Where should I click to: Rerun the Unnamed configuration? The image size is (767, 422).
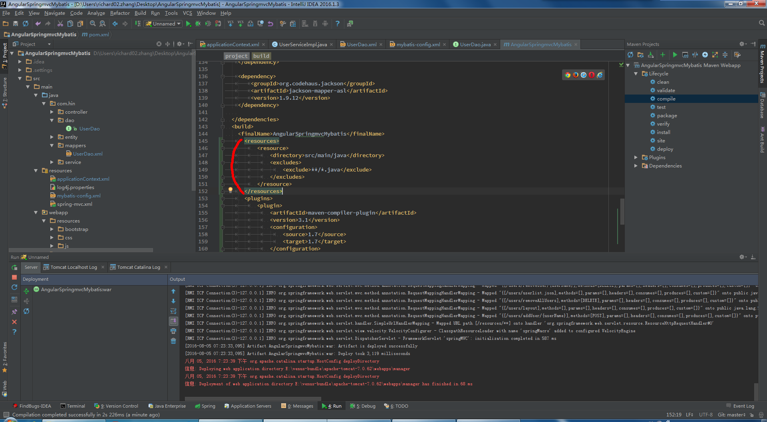click(x=14, y=267)
